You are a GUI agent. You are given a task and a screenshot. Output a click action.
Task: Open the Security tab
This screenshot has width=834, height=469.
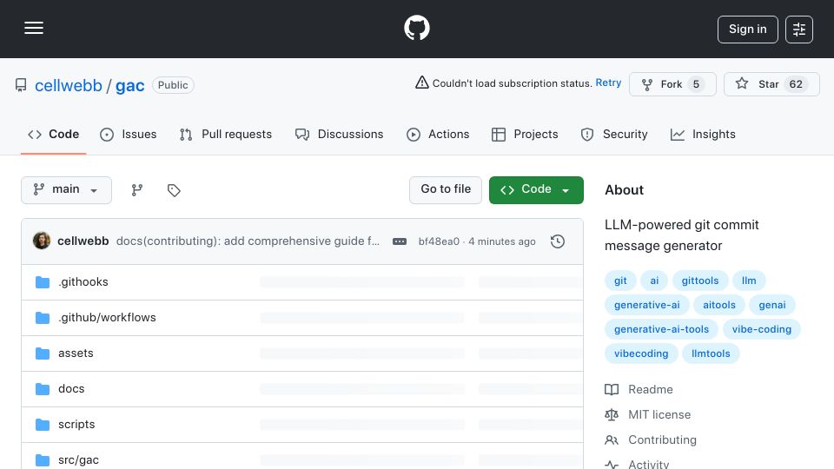coord(614,135)
